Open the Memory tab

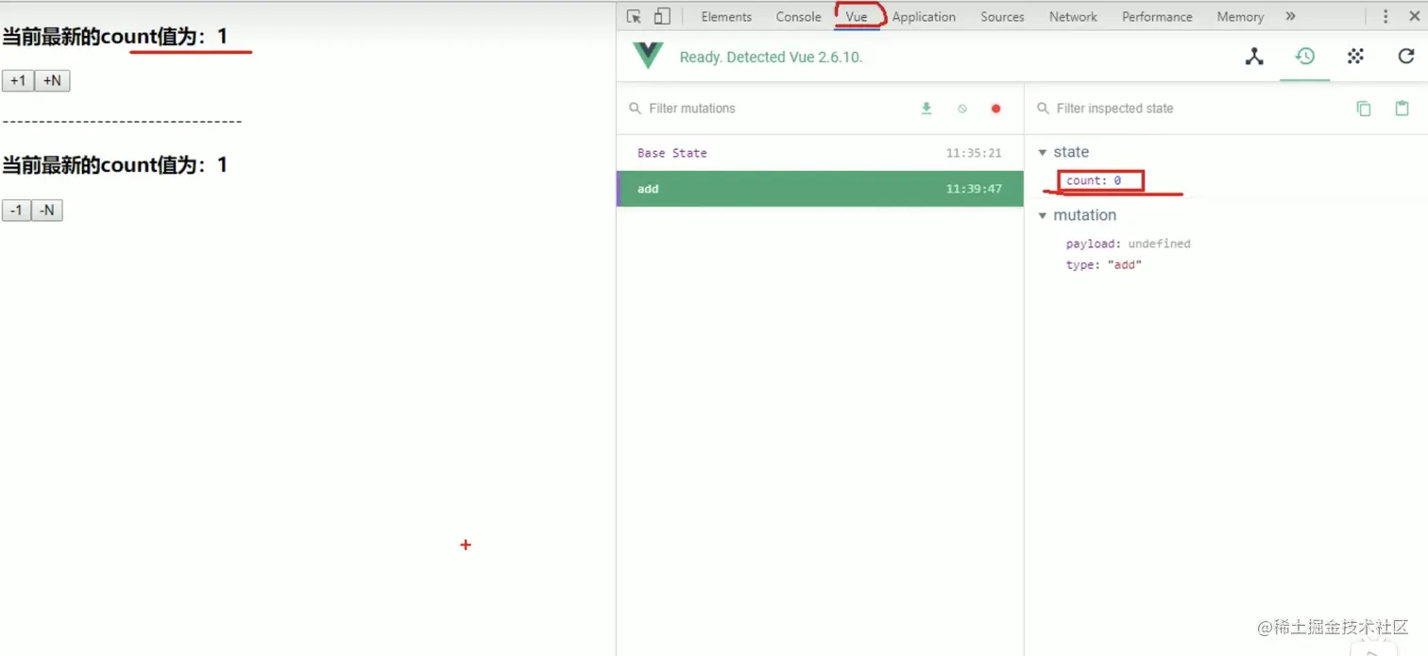pyautogui.click(x=1240, y=17)
